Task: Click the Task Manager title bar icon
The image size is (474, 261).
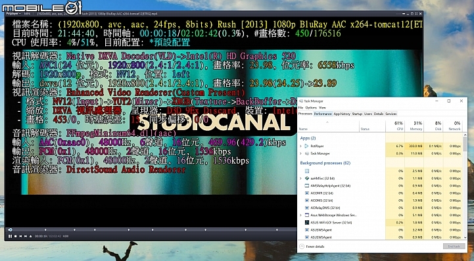Action: (x=301, y=101)
